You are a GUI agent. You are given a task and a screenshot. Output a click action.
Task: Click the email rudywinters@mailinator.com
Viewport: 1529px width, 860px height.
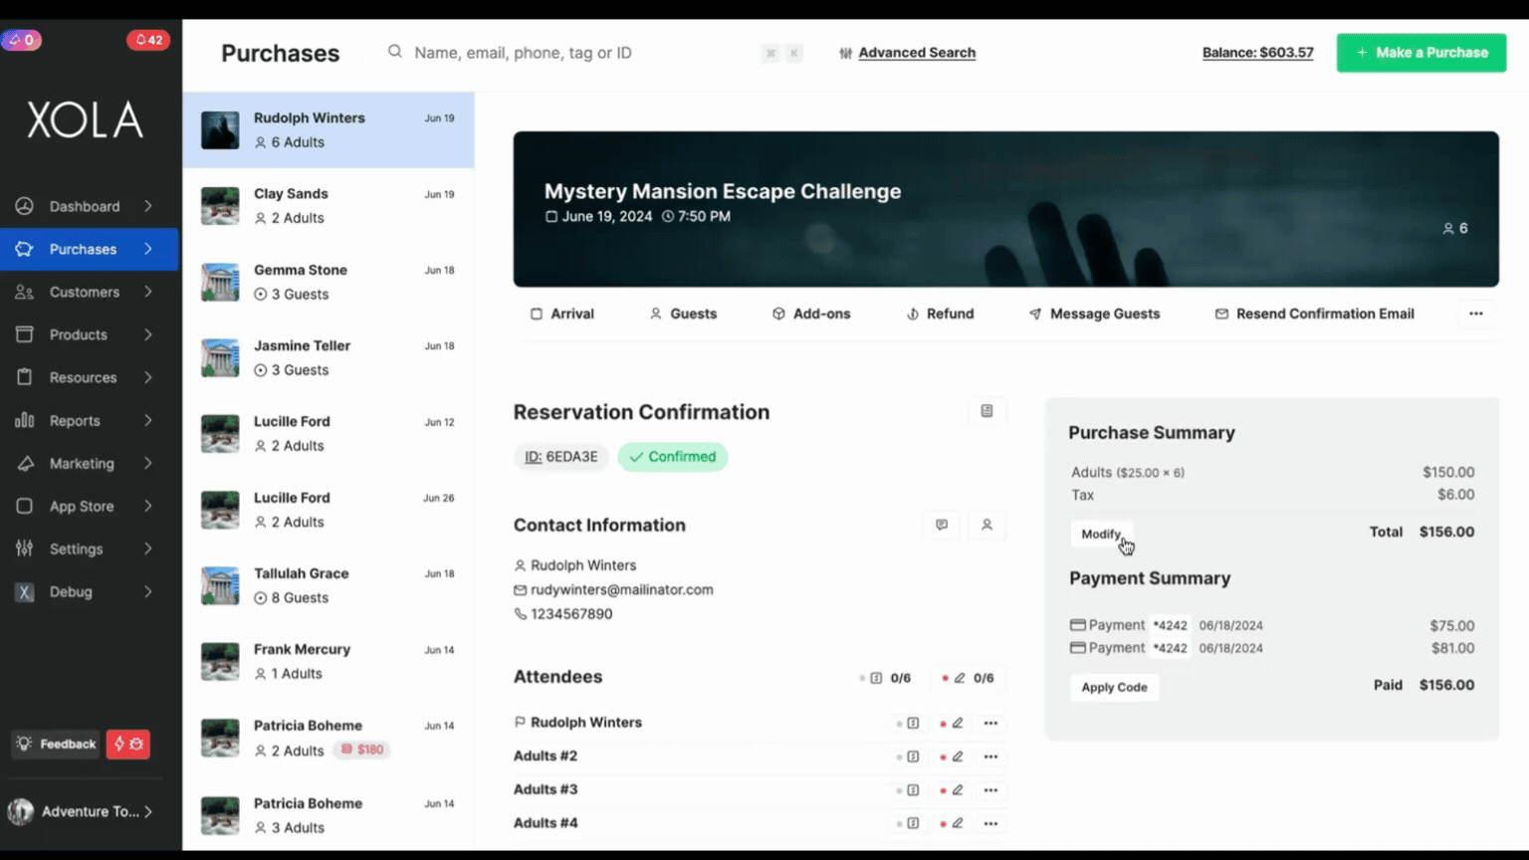[x=621, y=589]
